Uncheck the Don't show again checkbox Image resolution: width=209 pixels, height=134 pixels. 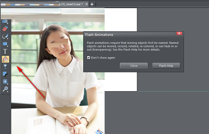tap(88, 57)
